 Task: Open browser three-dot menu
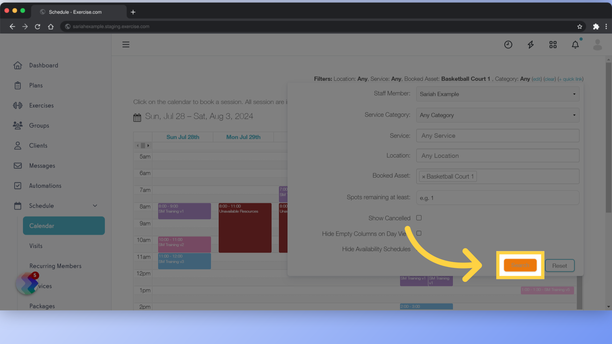click(606, 26)
